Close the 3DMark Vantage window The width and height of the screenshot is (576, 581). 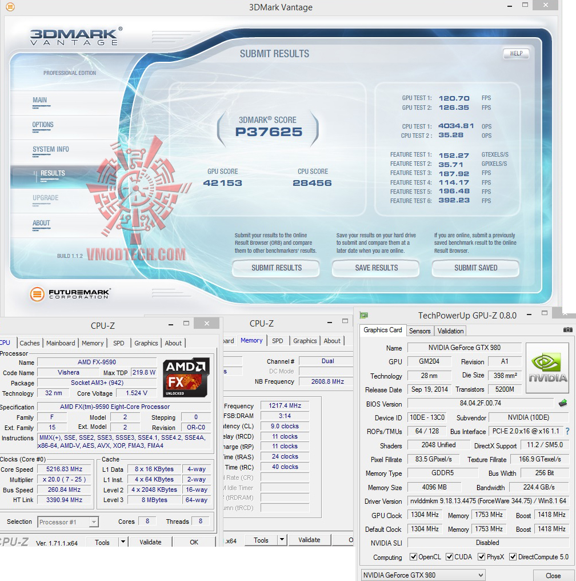[546, 5]
